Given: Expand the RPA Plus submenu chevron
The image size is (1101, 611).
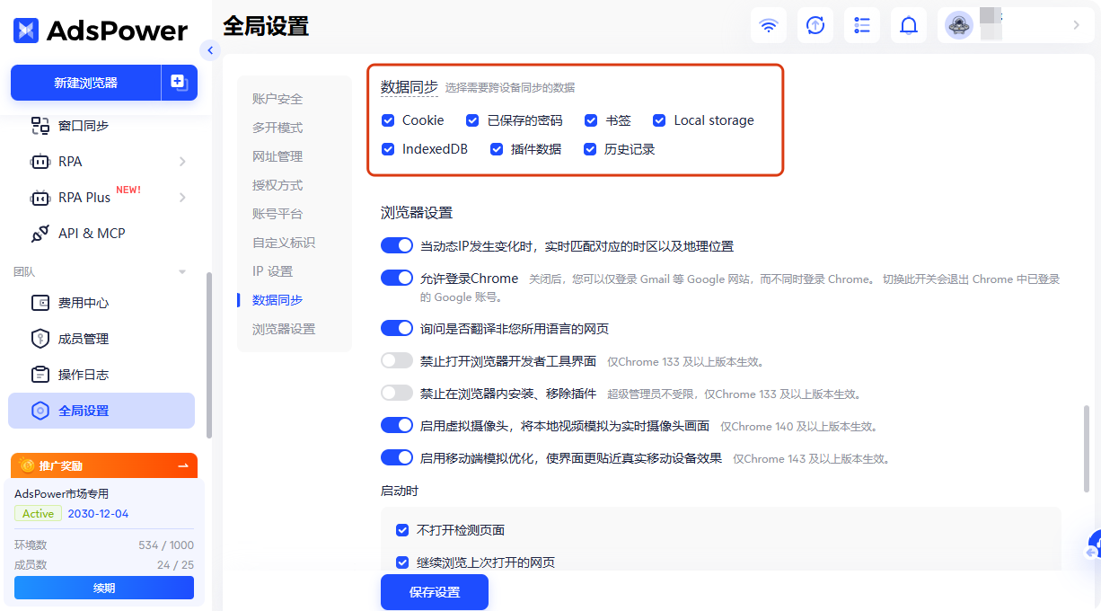Looking at the screenshot, I should pos(182,198).
